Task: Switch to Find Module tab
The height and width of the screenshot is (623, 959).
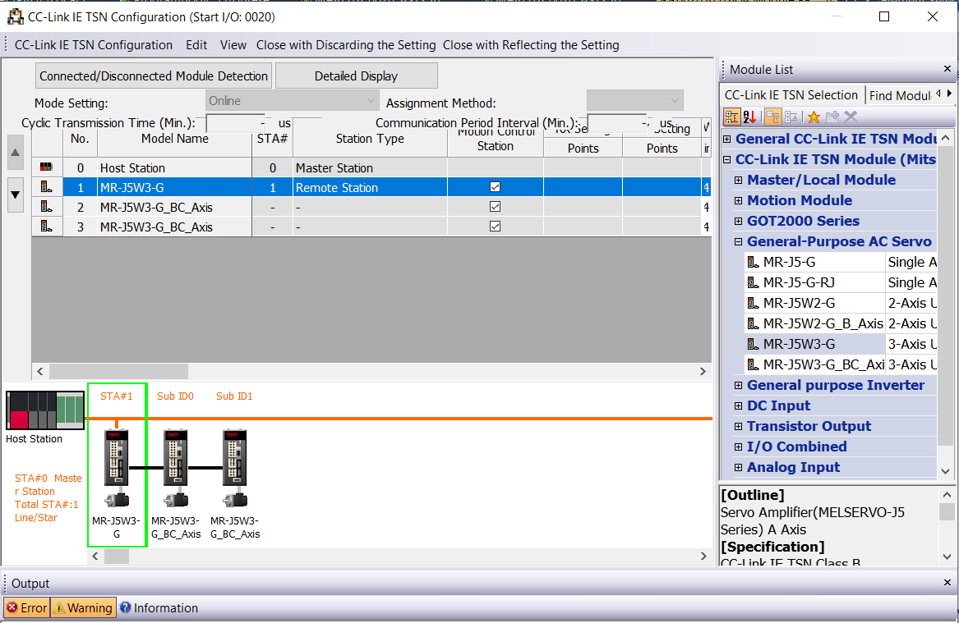Action: click(900, 95)
